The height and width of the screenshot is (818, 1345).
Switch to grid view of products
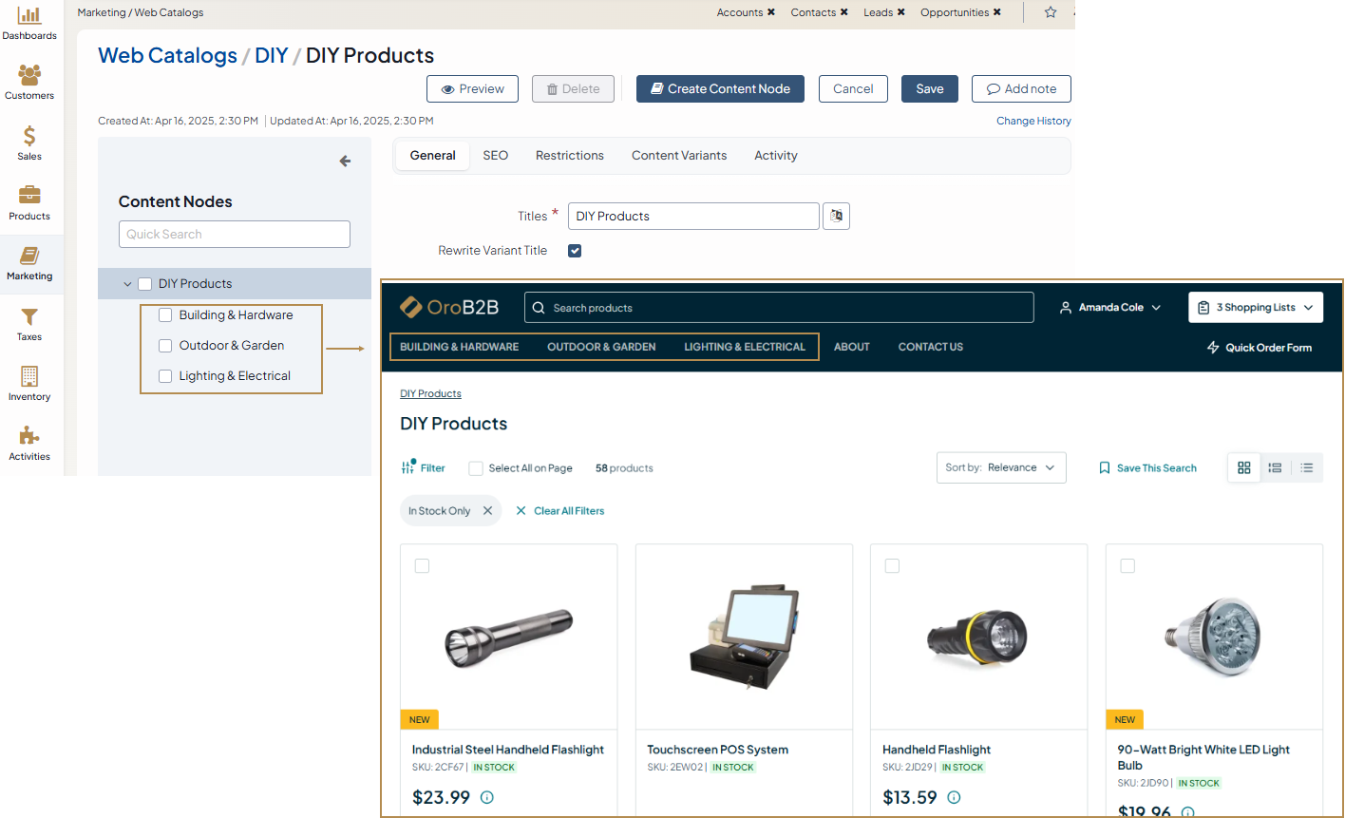tap(1243, 467)
